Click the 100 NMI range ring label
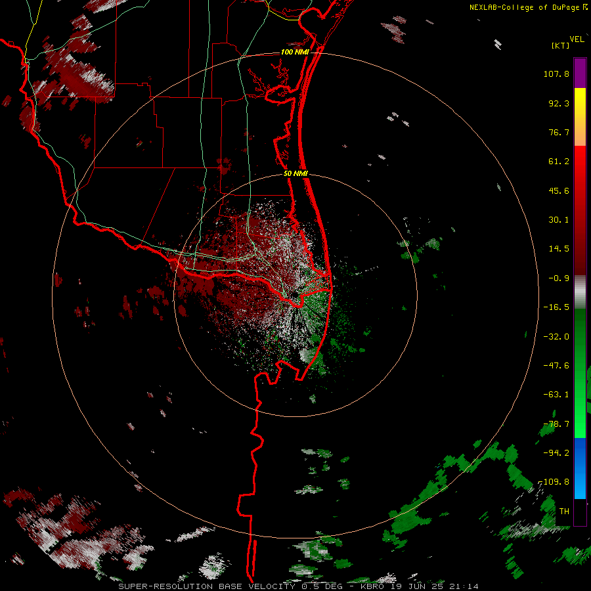 coord(295,52)
